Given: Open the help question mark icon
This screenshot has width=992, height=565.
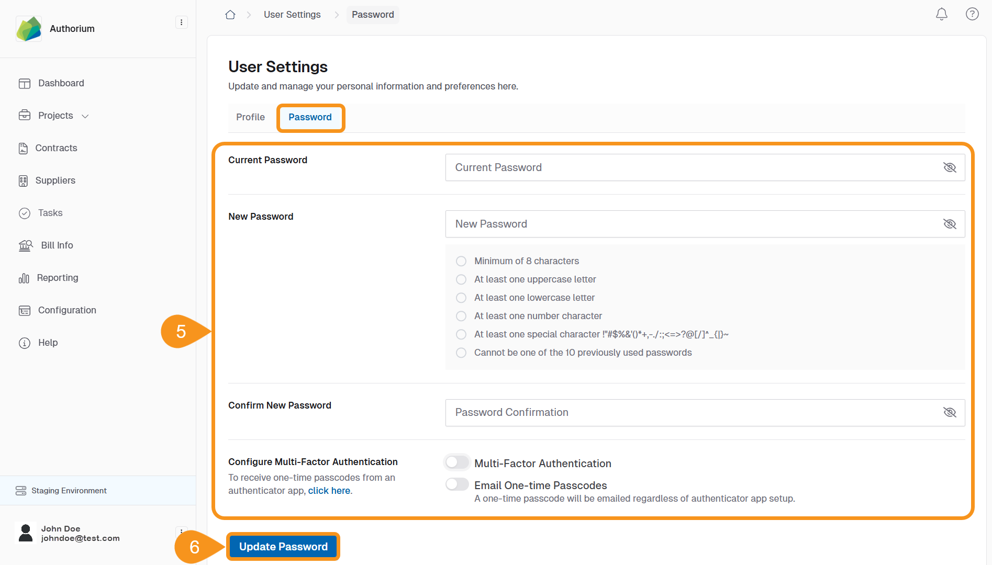Looking at the screenshot, I should click(972, 14).
